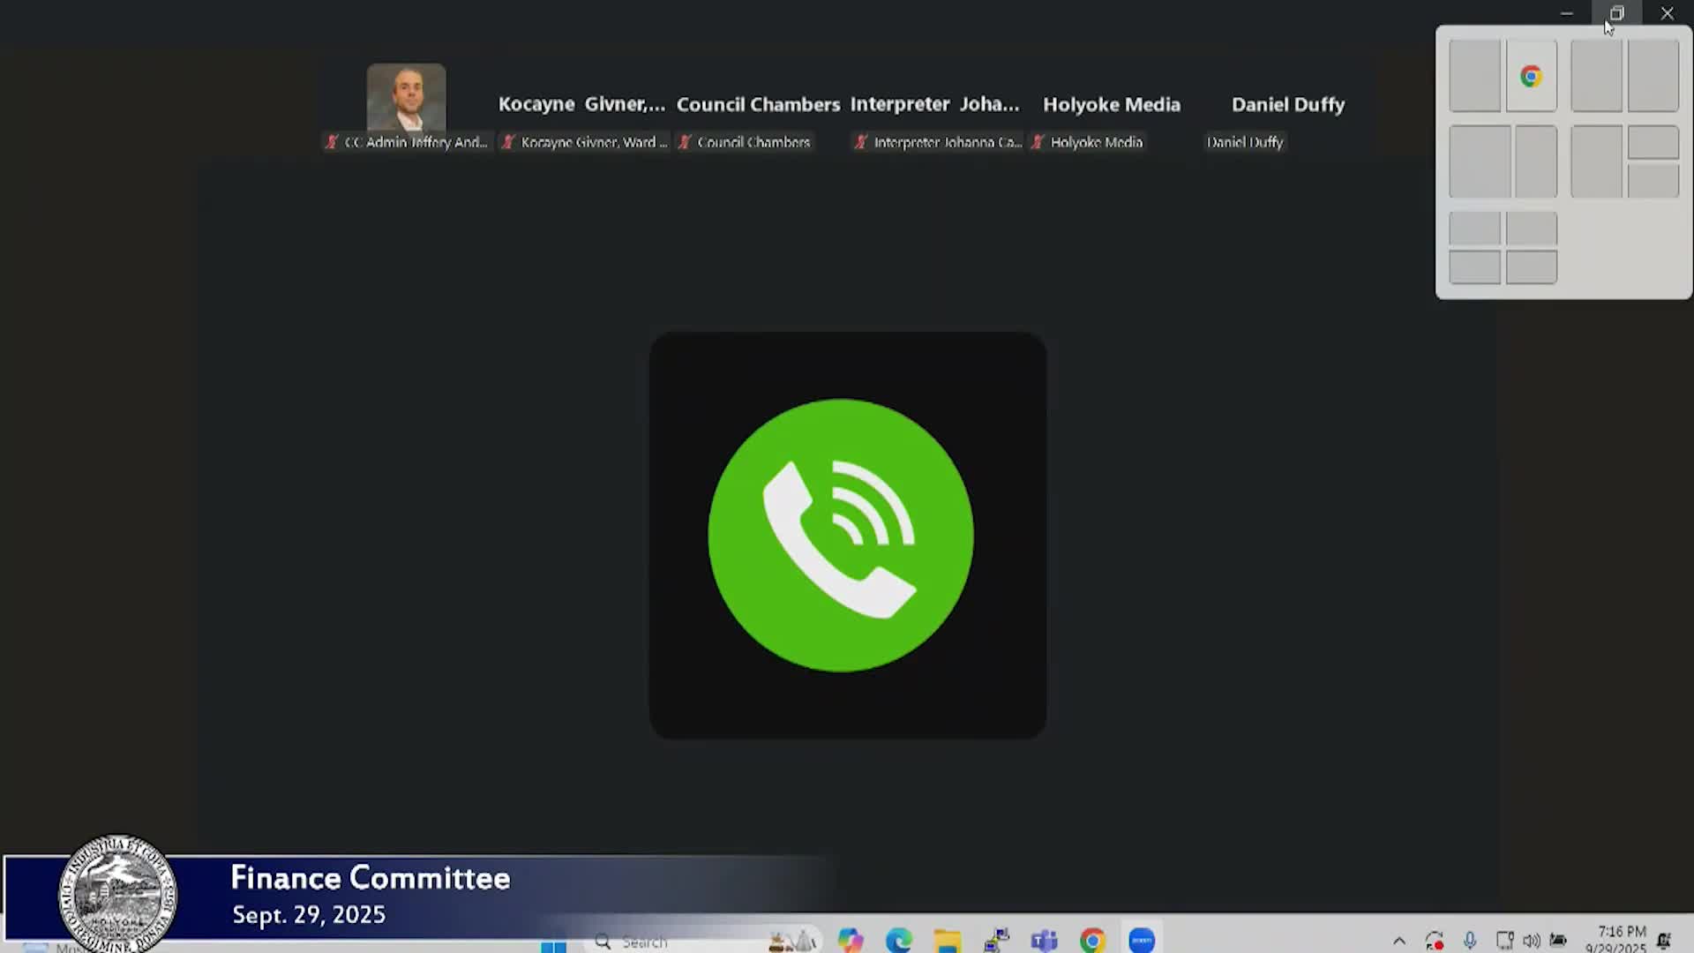The width and height of the screenshot is (1694, 953).
Task: Select the Holyoke Media participant tile
Action: 1111,105
